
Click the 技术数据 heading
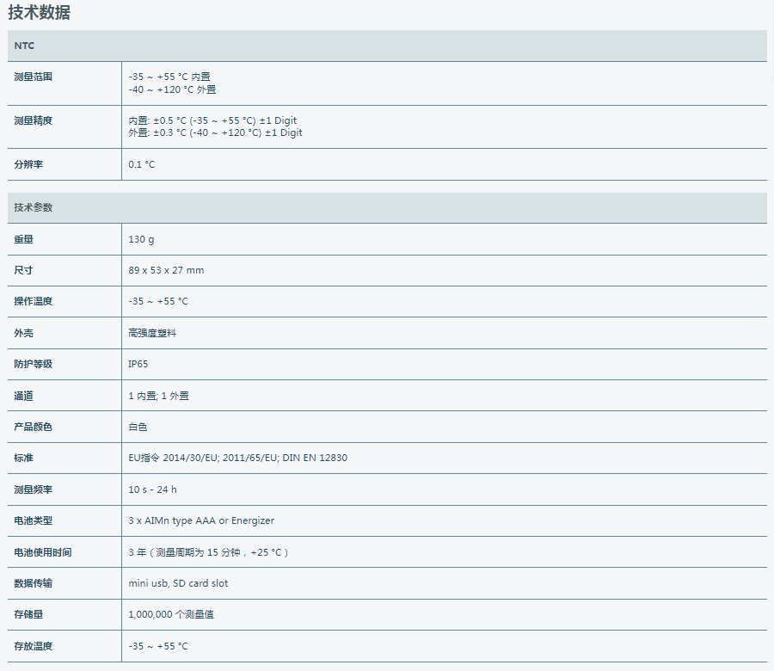pos(40,12)
